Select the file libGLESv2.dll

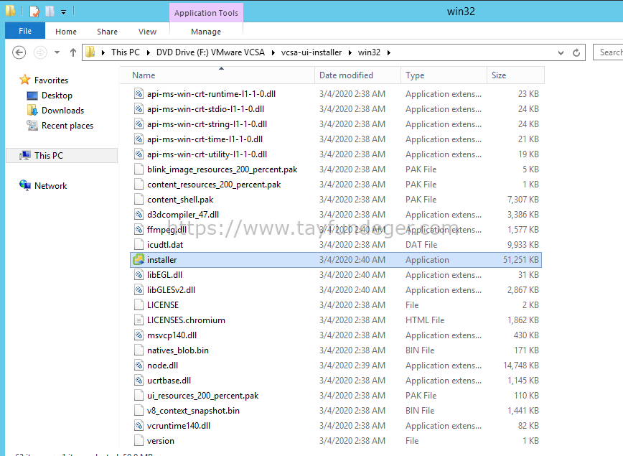[172, 290]
